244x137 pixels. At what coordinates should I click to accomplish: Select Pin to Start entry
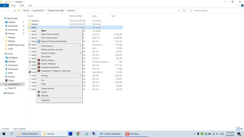[46, 57]
